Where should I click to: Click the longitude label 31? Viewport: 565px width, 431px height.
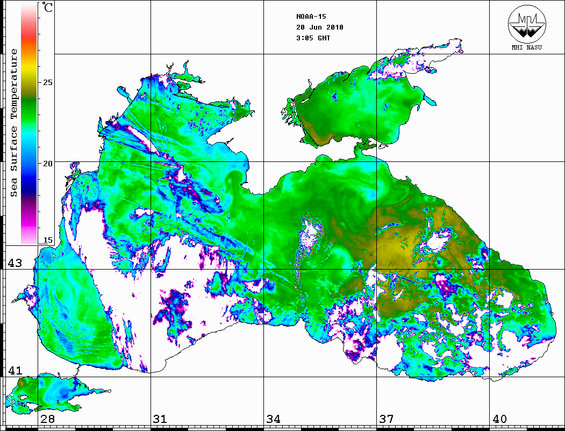[x=160, y=419]
